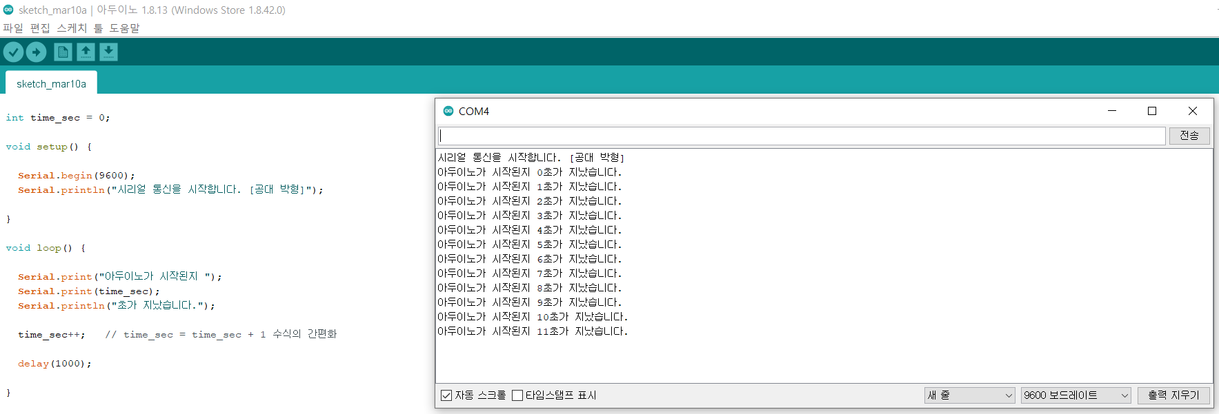Click the Serial.println 시리얼 통신을 시작합니다 line

click(x=170, y=189)
